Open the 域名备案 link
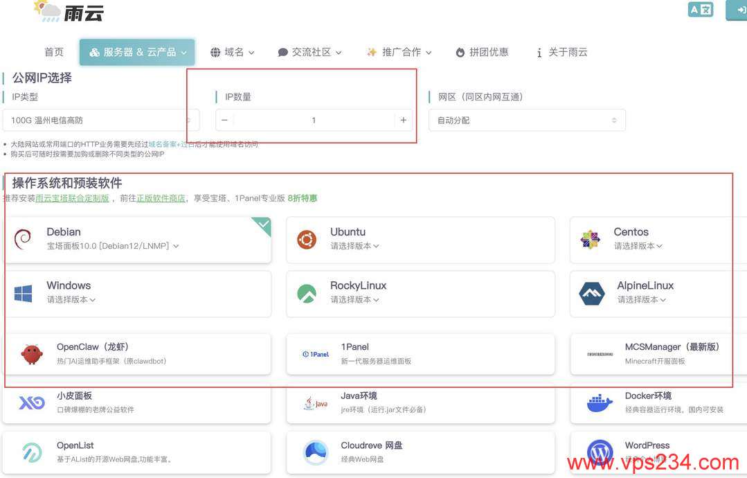 [x=162, y=144]
